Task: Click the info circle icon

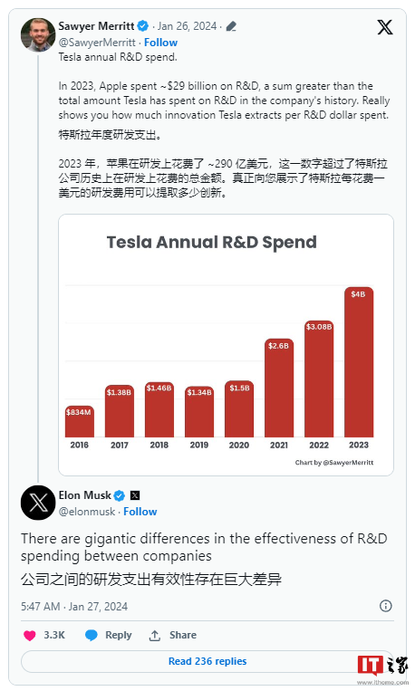Action: (385, 606)
